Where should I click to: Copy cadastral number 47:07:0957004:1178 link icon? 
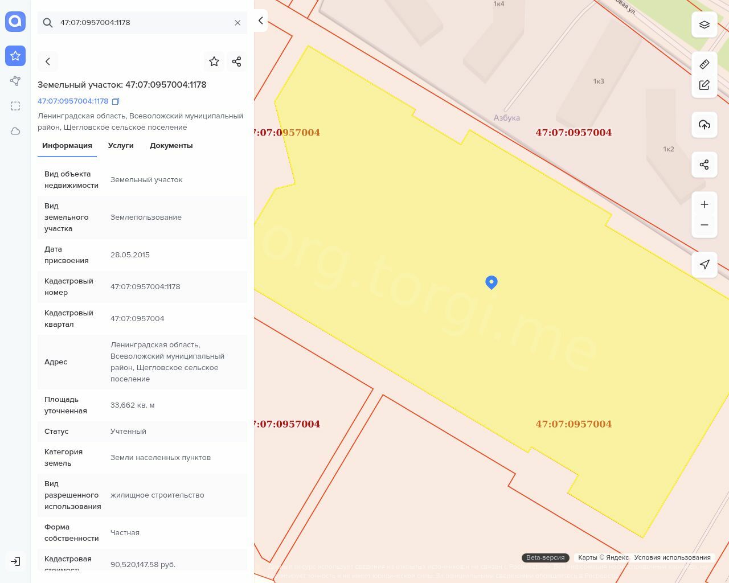pyautogui.click(x=116, y=101)
